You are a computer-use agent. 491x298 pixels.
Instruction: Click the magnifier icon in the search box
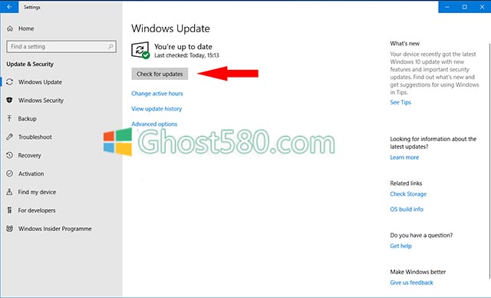110,46
